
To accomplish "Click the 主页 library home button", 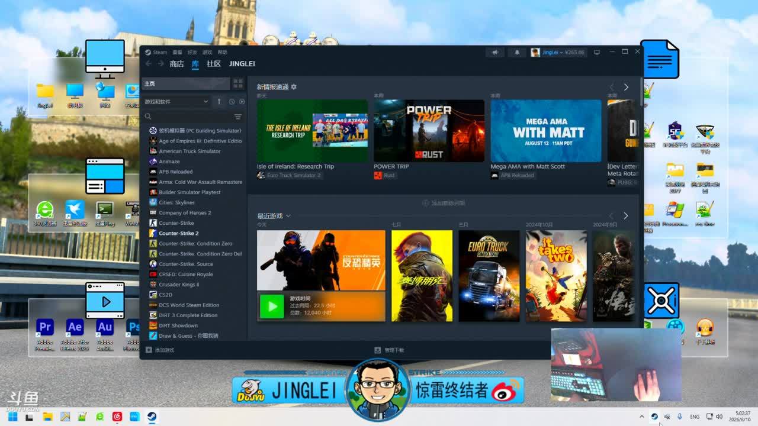I will pos(186,83).
